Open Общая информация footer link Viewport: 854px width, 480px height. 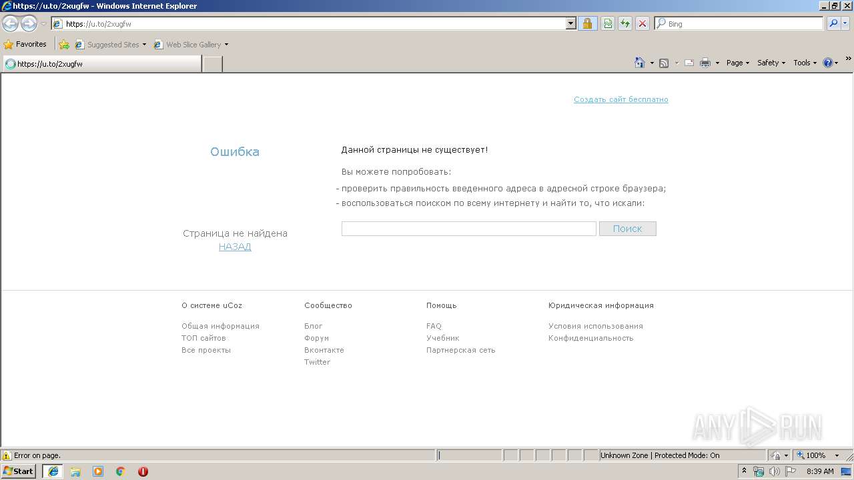point(220,326)
